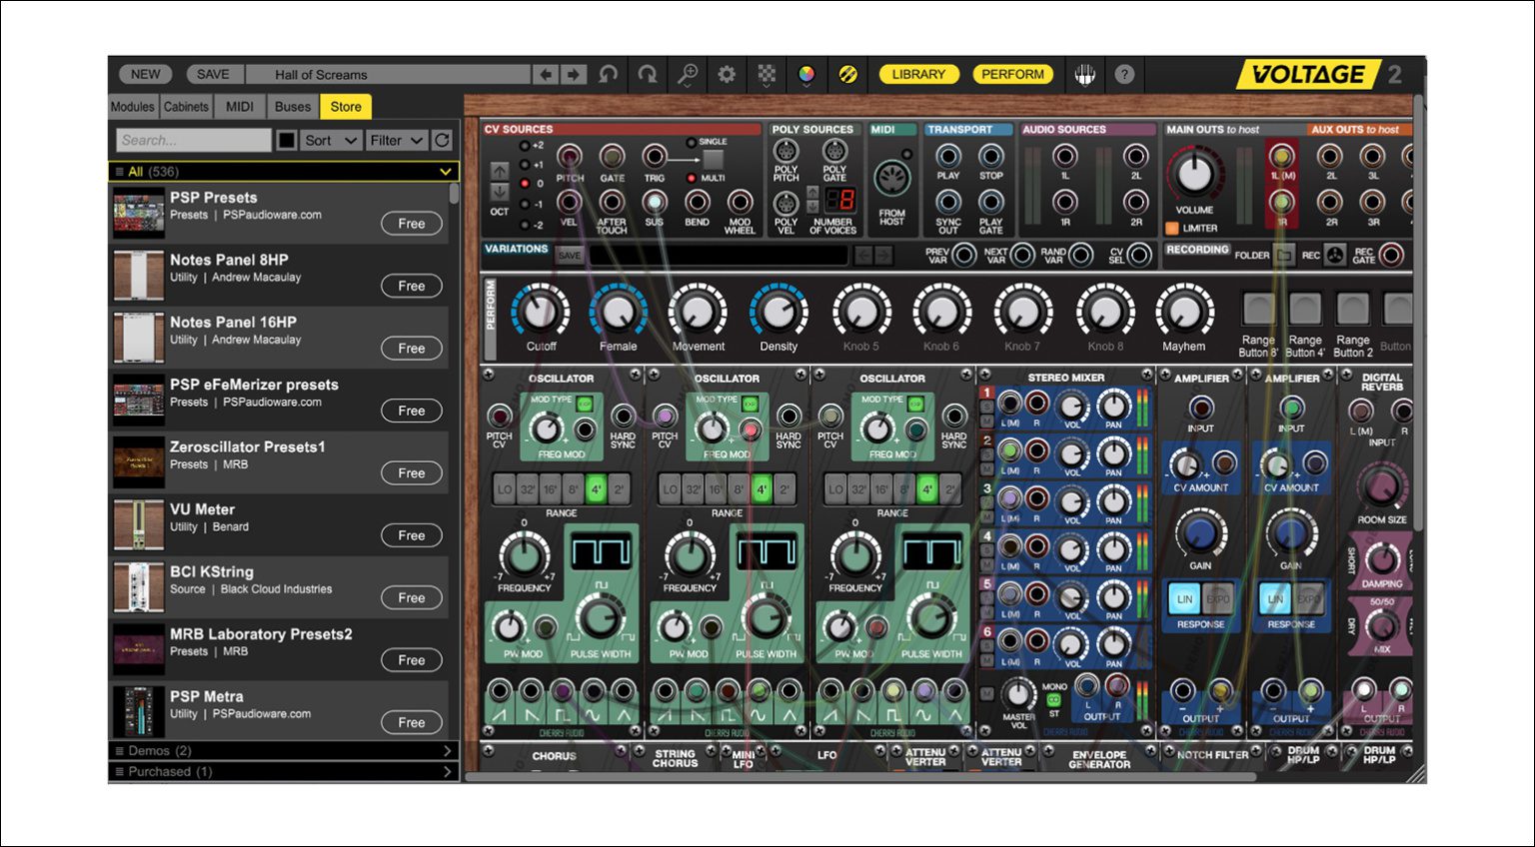Expand the Demos section

[x=283, y=750]
